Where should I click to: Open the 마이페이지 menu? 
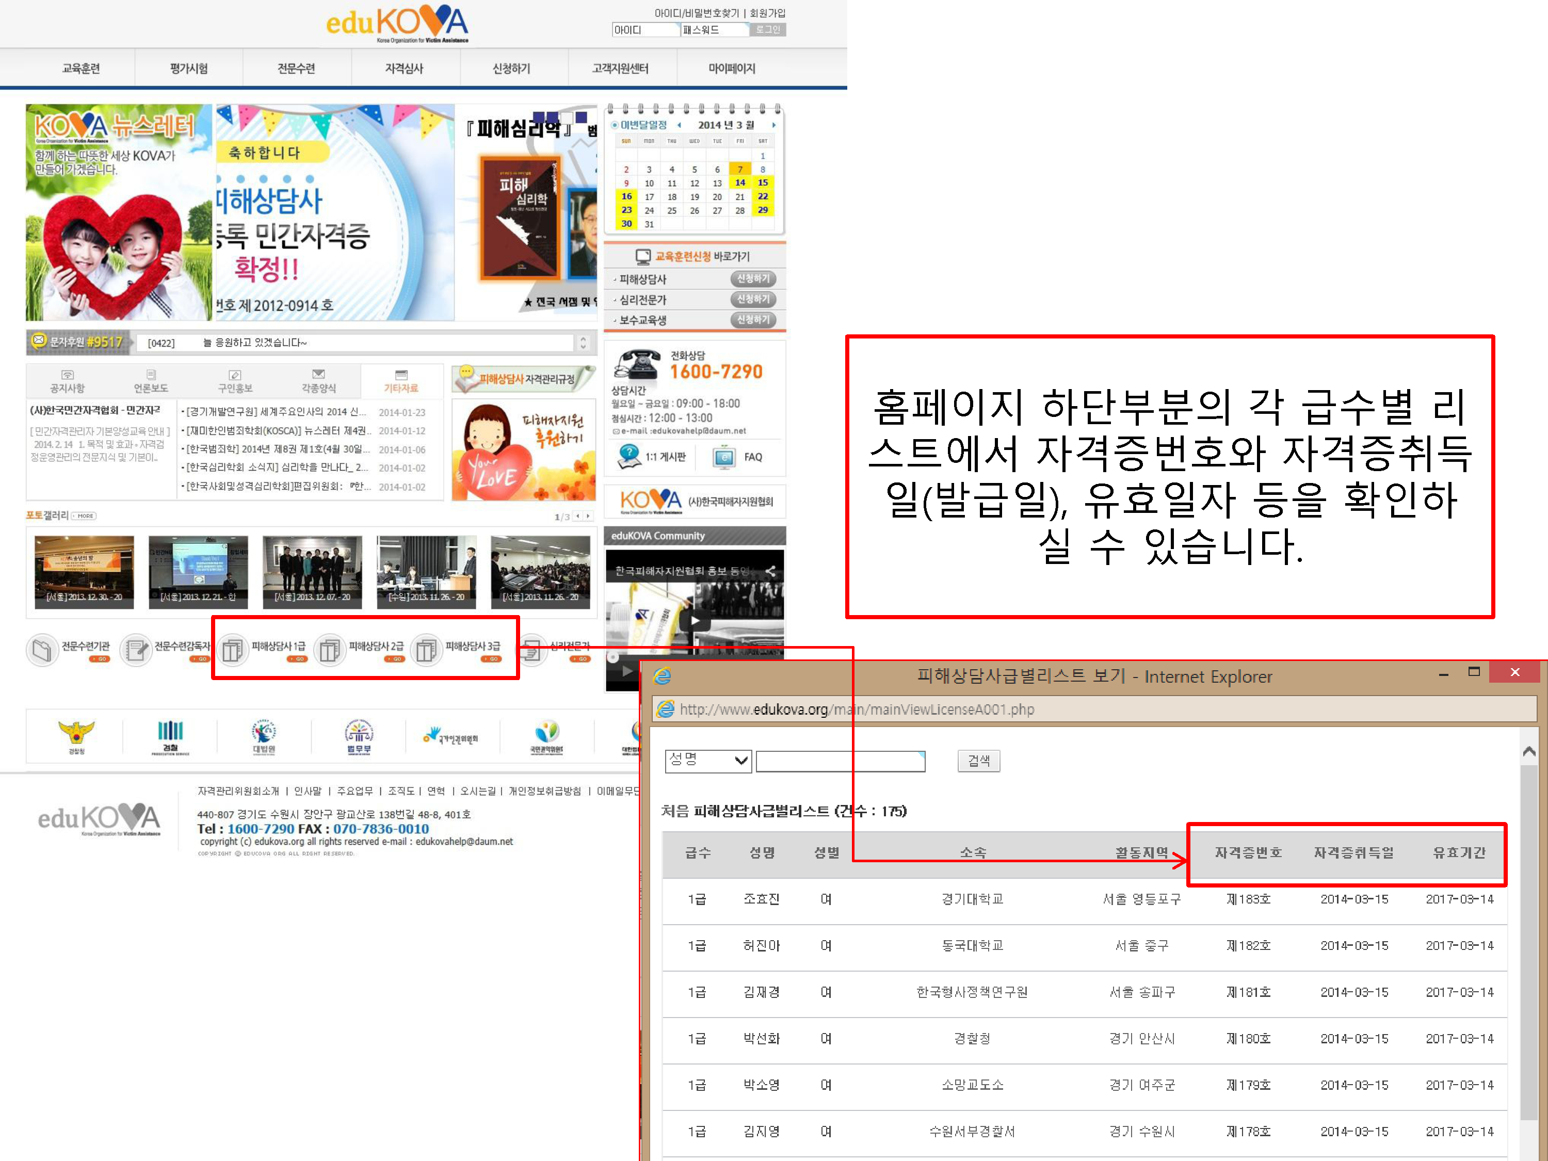pos(731,69)
